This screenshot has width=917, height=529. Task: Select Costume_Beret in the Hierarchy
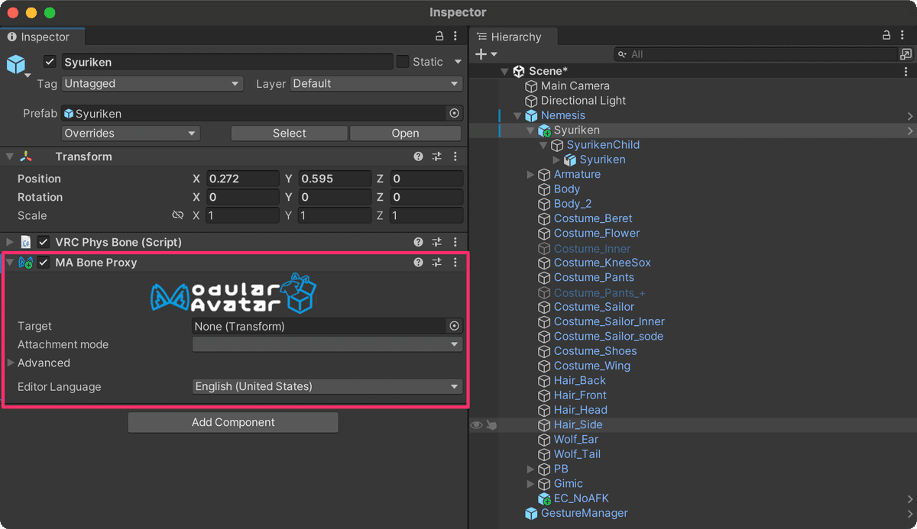(593, 218)
